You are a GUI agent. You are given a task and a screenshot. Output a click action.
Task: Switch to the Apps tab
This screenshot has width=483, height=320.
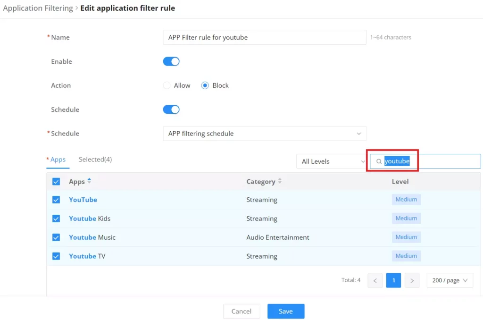coord(58,160)
